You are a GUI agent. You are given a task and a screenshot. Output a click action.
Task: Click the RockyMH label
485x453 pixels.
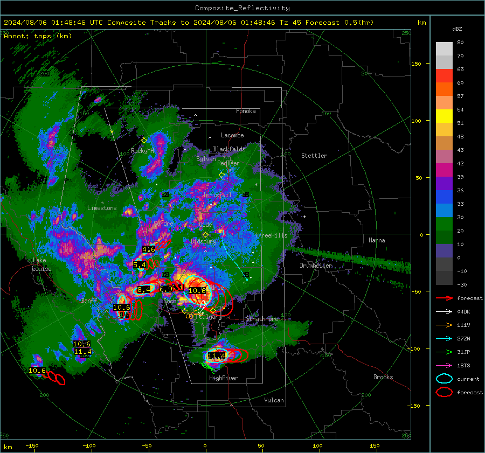[142, 151]
